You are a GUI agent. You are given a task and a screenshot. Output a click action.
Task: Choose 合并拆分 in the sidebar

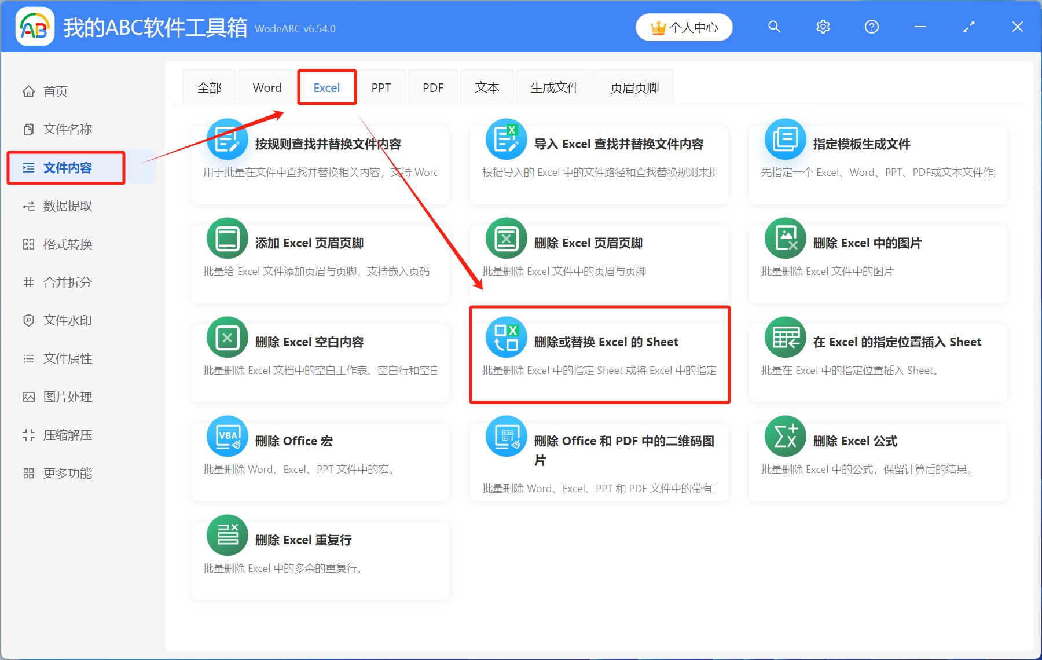[67, 283]
